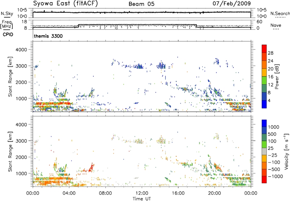Click the '16' tick on Power colorbar
The width and height of the screenshot is (290, 201).
click(270, 77)
